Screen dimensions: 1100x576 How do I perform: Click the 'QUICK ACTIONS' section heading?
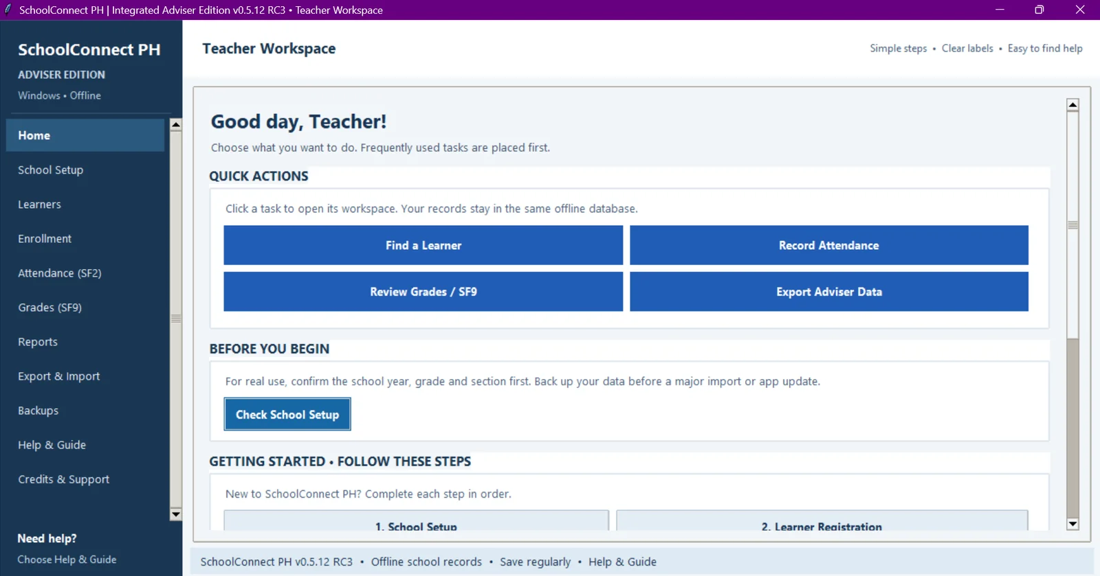pyautogui.click(x=258, y=176)
